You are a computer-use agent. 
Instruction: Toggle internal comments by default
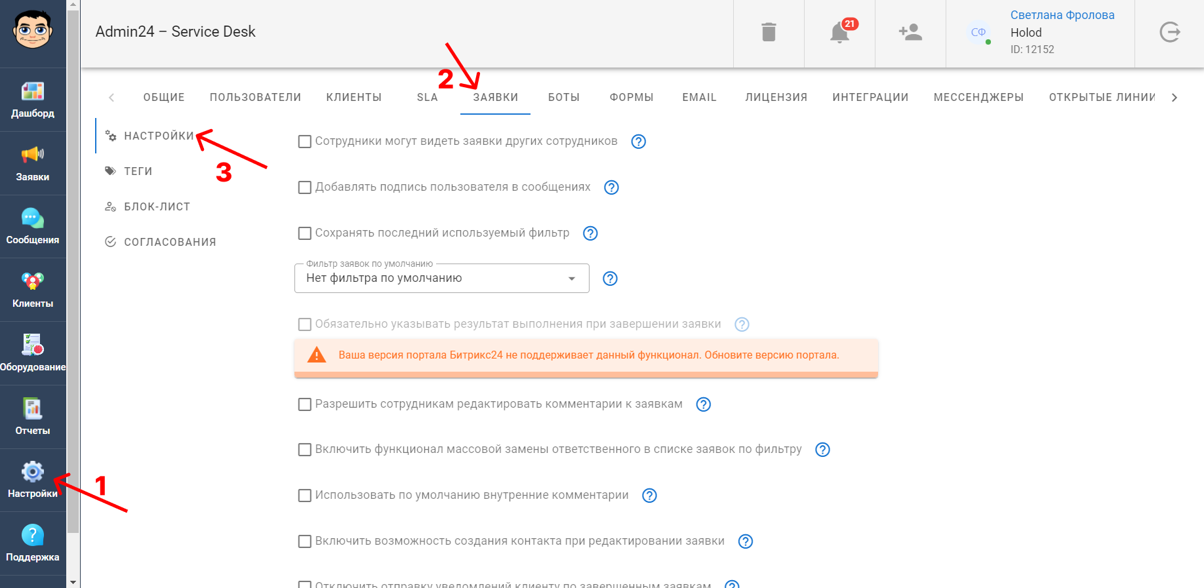(x=305, y=496)
